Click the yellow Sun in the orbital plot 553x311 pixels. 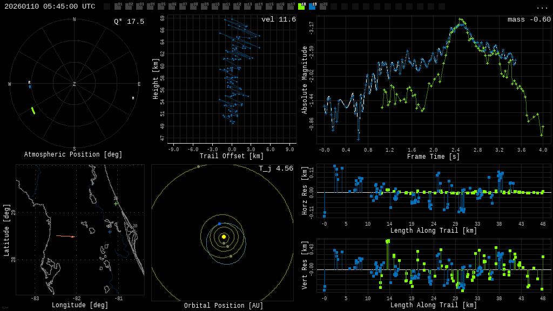coord(224,236)
